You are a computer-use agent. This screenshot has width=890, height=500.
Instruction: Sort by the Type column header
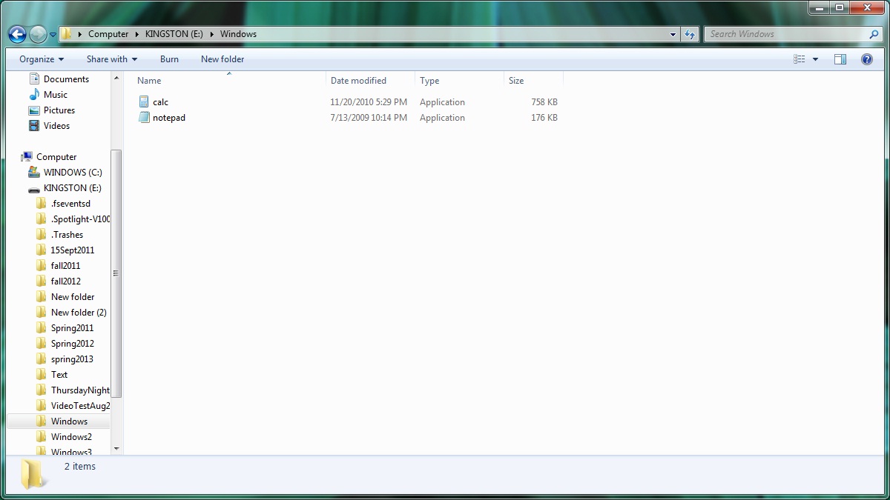coord(429,81)
